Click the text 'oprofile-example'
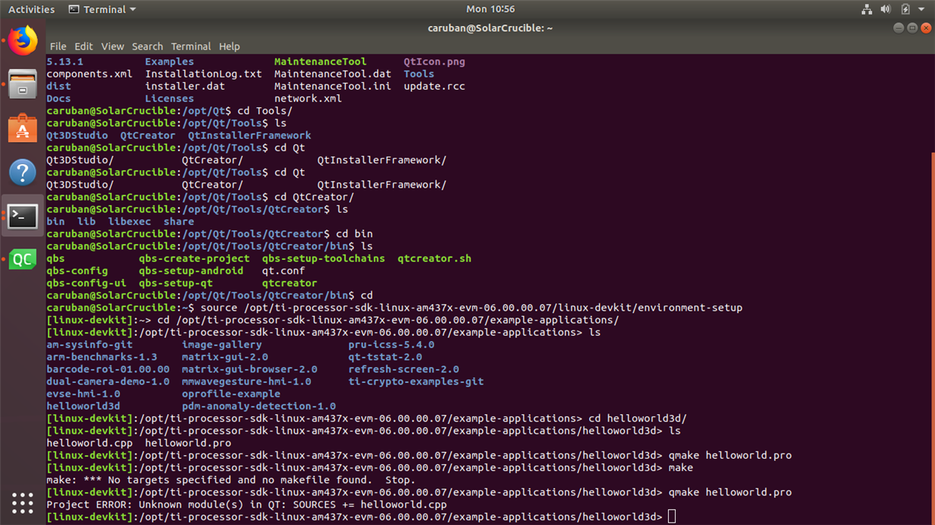The width and height of the screenshot is (935, 525). click(231, 394)
